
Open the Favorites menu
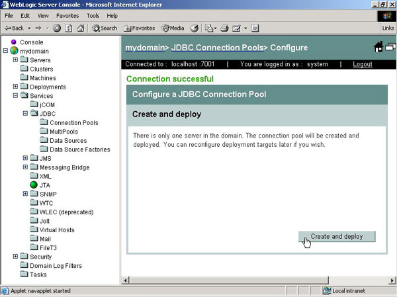(x=67, y=16)
